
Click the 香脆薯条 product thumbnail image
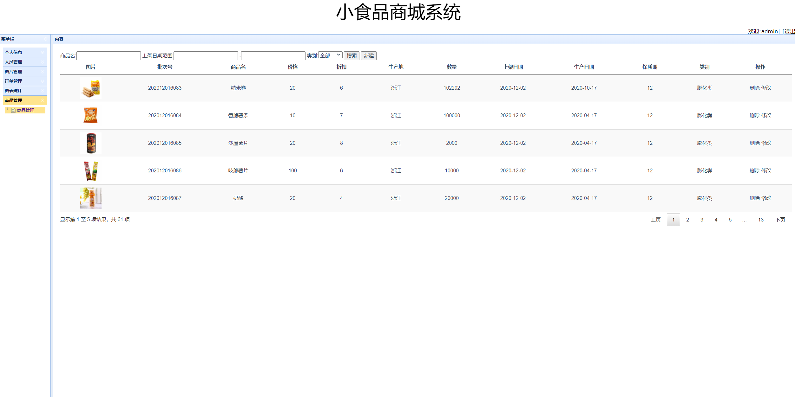click(x=90, y=116)
